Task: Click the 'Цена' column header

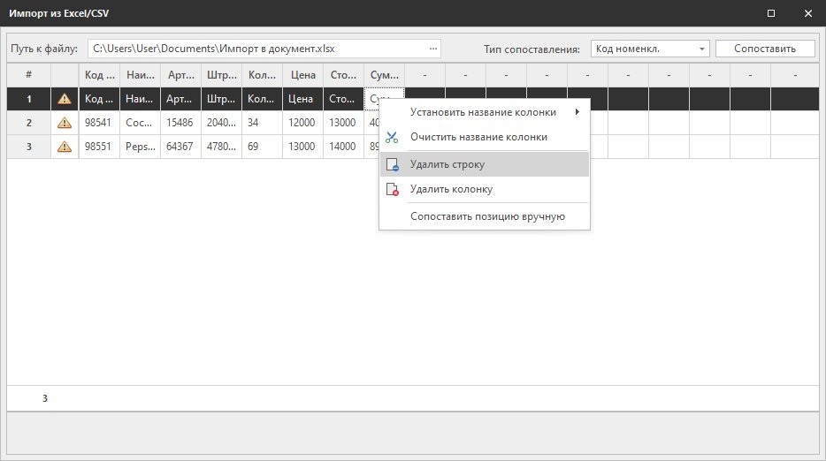Action: coord(303,75)
